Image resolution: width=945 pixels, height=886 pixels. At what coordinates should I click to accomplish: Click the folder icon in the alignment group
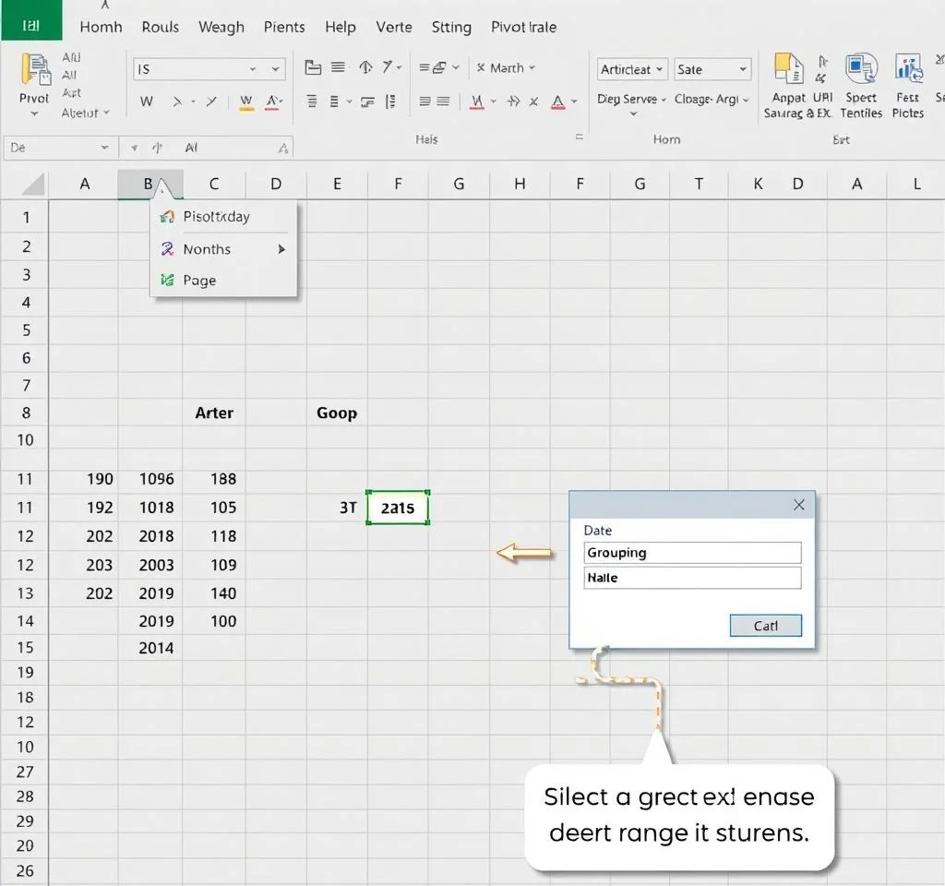(x=313, y=67)
